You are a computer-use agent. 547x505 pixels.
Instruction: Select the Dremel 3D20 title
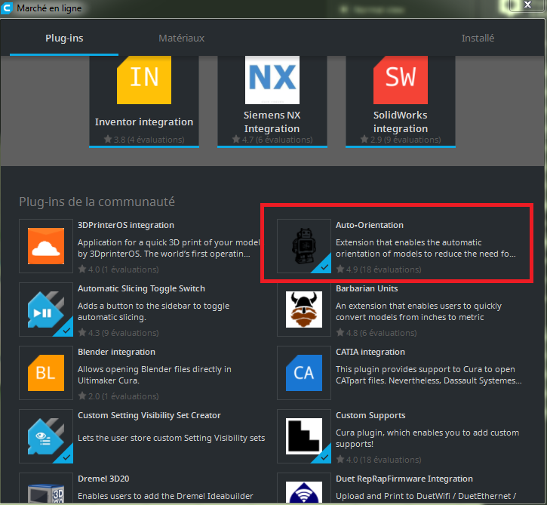tap(103, 479)
